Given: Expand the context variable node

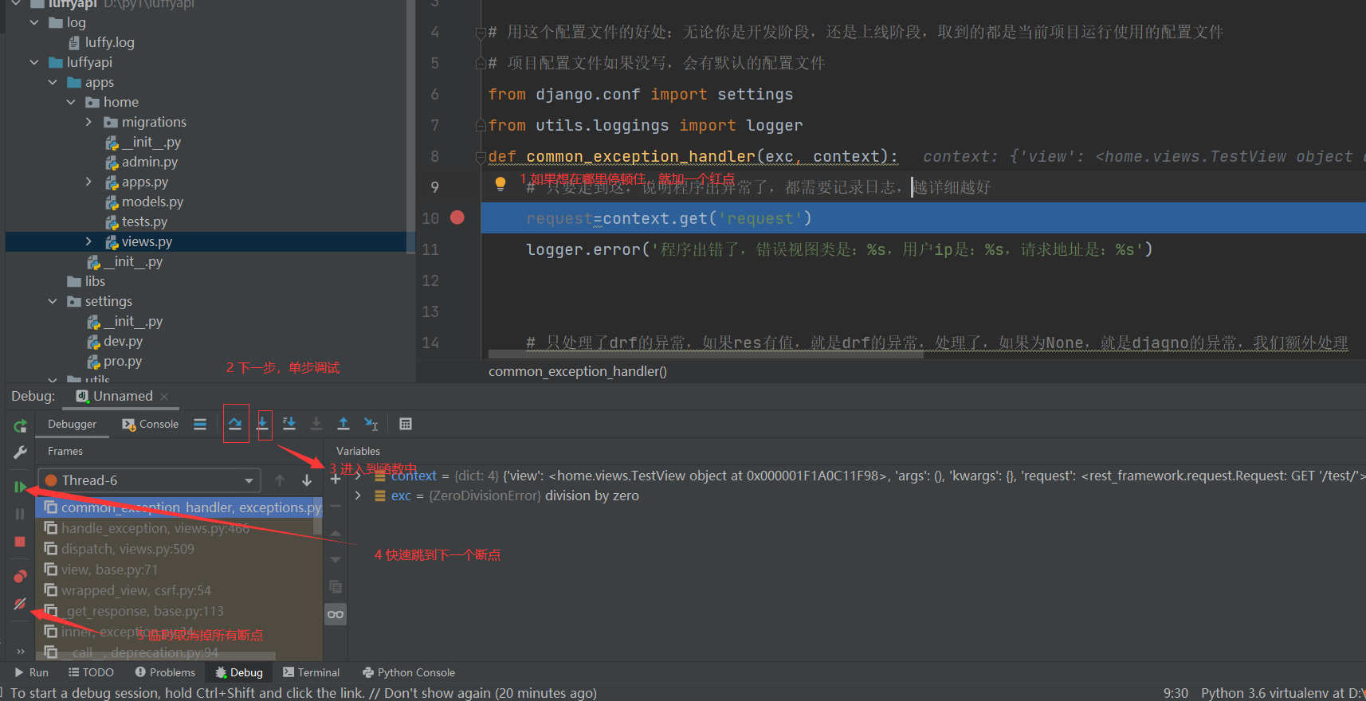Looking at the screenshot, I should [358, 476].
